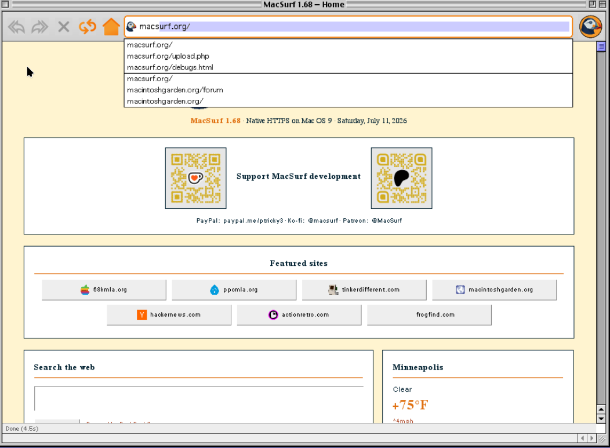
Task: Open the macintoshgarden.org featured site button
Action: pyautogui.click(x=494, y=290)
